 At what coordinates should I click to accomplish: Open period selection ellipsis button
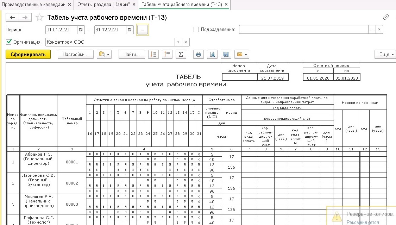[x=143, y=30]
